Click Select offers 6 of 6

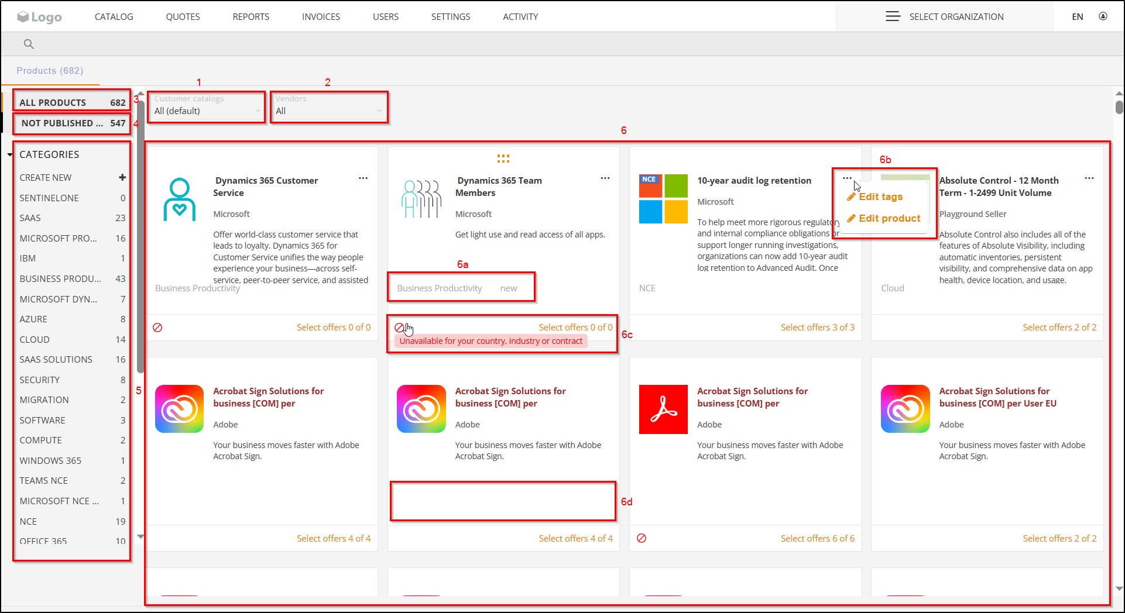click(818, 538)
